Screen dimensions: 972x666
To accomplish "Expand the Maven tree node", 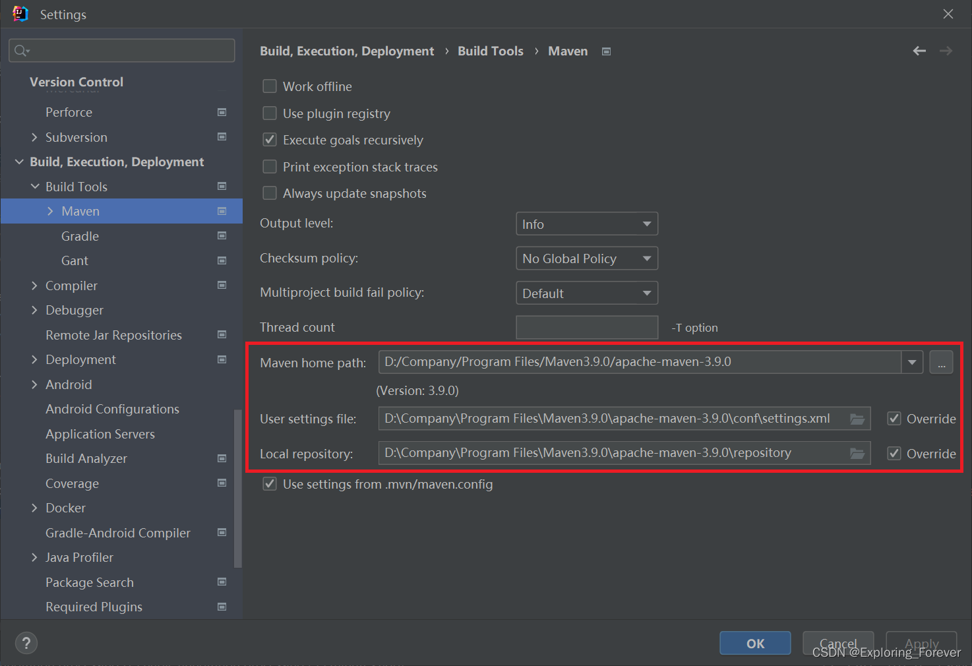I will (x=50, y=211).
